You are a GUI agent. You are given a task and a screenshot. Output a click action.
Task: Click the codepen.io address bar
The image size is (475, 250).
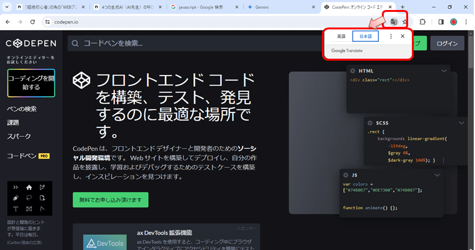pos(212,22)
